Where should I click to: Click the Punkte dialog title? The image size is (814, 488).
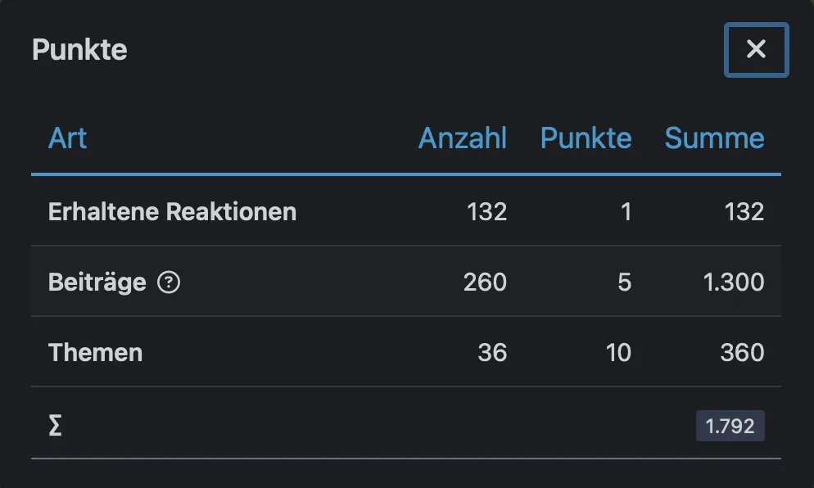(79, 50)
